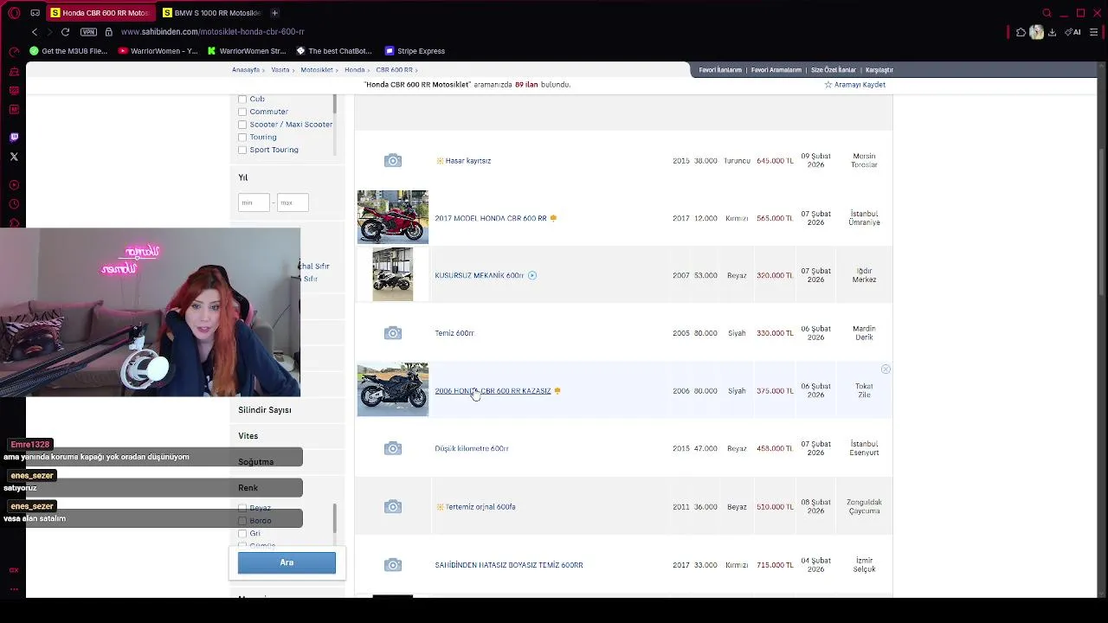The height and width of the screenshot is (623, 1108).
Task: Open the AI assistant button
Action: 1073,32
